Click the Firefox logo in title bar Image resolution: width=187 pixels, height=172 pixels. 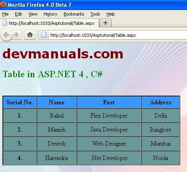click(x=3, y=4)
